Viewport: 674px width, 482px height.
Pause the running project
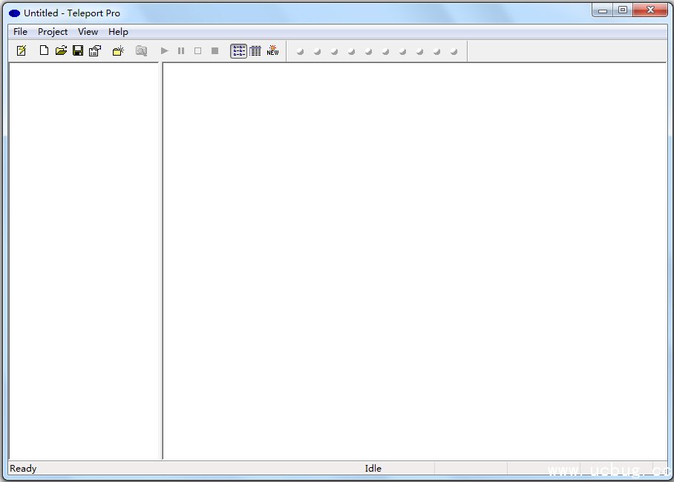tap(181, 51)
